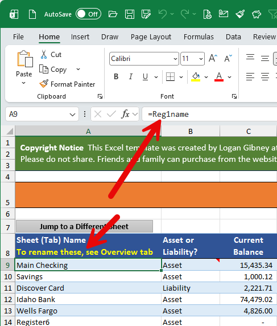Cut the selected cell
Screen dimensions: 277x326
point(51,55)
